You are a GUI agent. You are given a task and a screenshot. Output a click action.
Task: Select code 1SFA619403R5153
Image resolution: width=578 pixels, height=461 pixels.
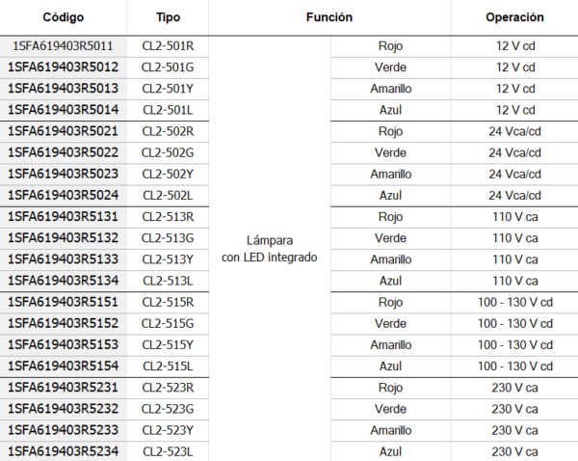tap(63, 344)
